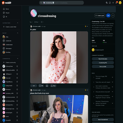Collapse the Custom Feeds section

point(18,23)
